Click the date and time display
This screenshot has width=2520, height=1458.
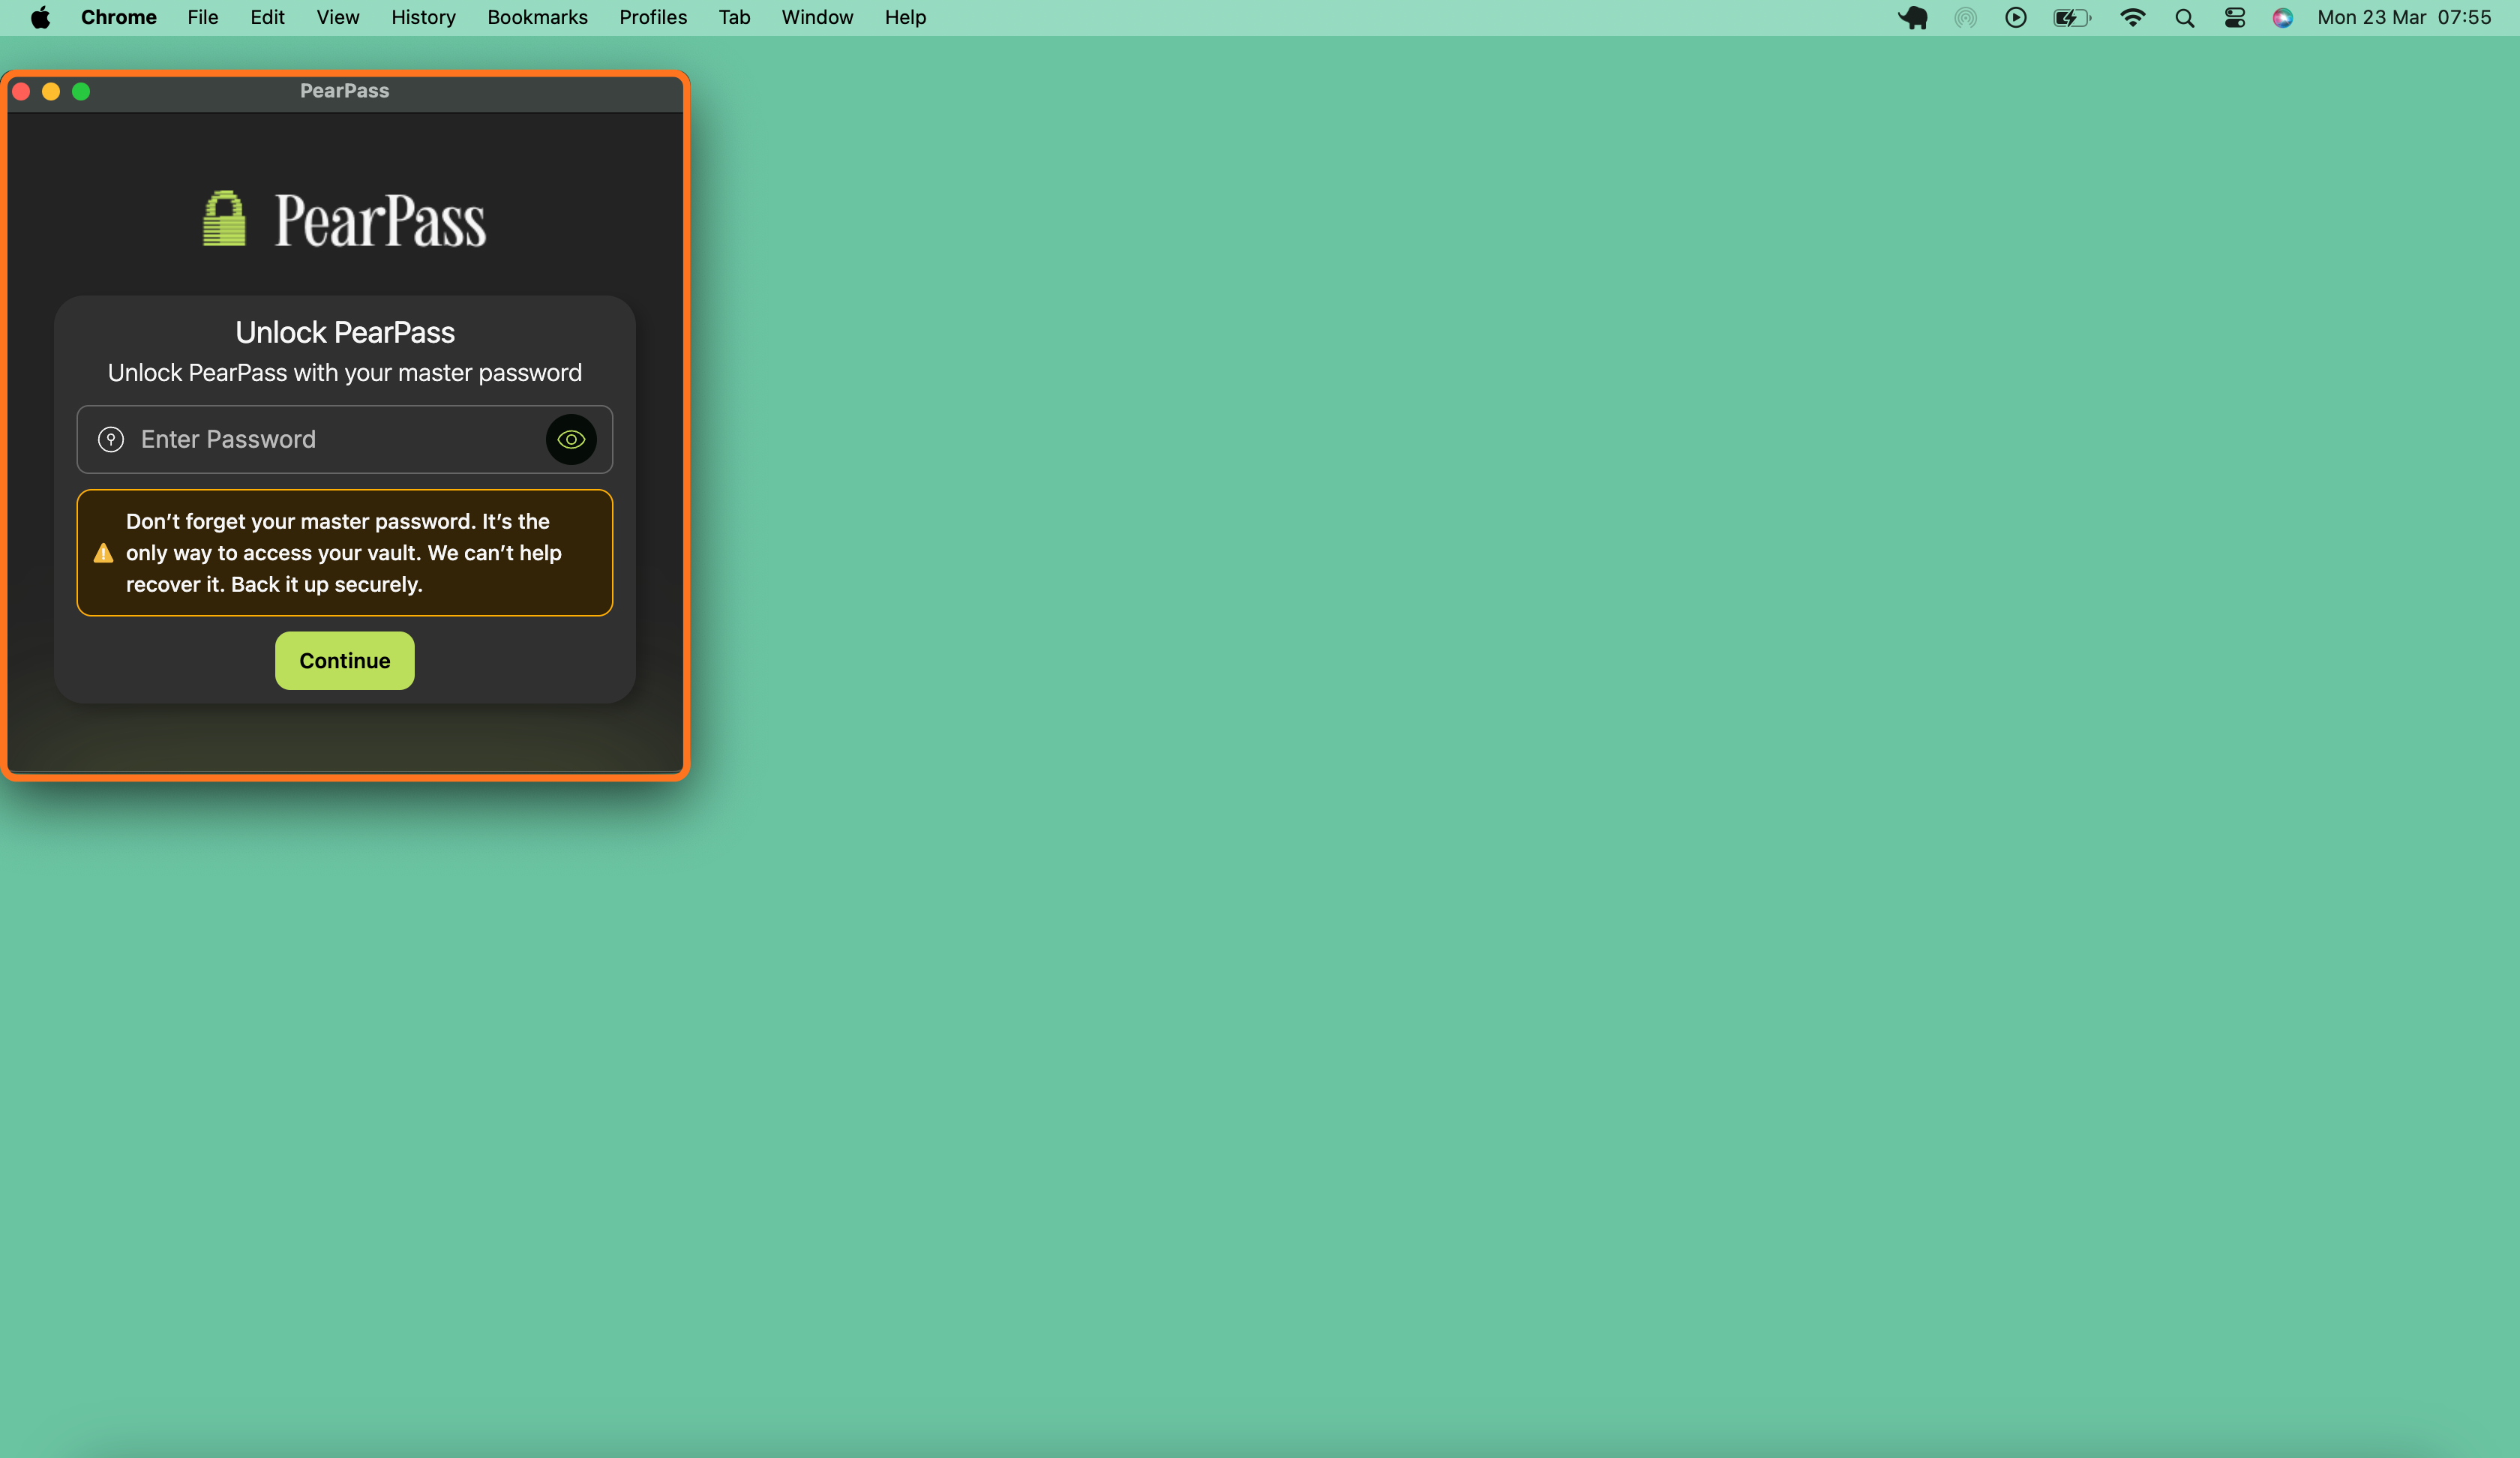2403,17
